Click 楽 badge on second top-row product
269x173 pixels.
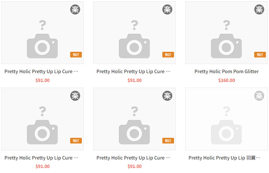167,10
